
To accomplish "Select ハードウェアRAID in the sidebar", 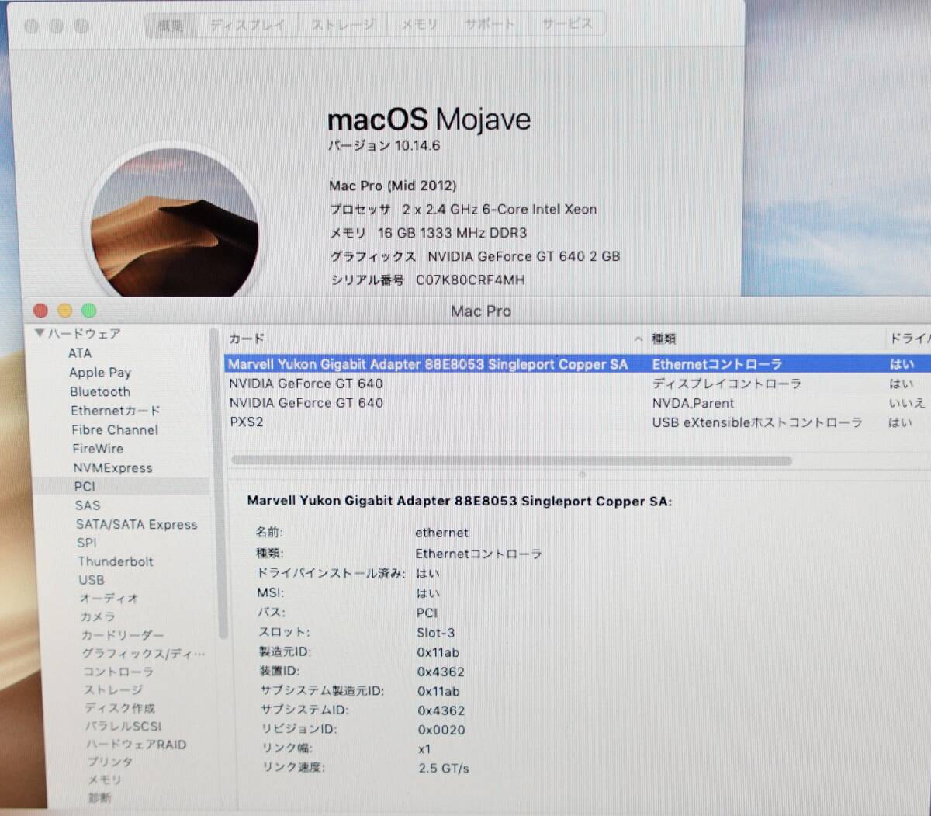I will 137,745.
